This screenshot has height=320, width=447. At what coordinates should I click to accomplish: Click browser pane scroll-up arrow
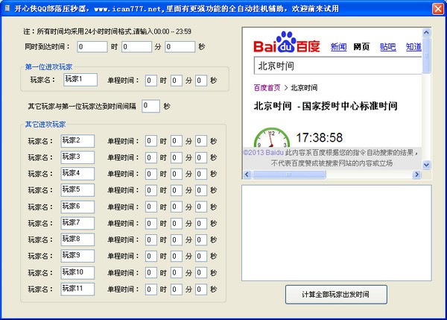tap(426, 32)
